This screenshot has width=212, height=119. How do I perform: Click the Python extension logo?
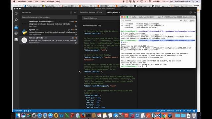(24, 32)
